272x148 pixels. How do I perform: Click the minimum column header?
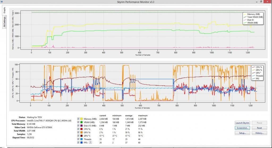click(117, 115)
